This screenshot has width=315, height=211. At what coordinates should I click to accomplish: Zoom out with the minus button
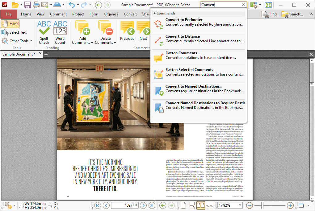tap(250, 205)
